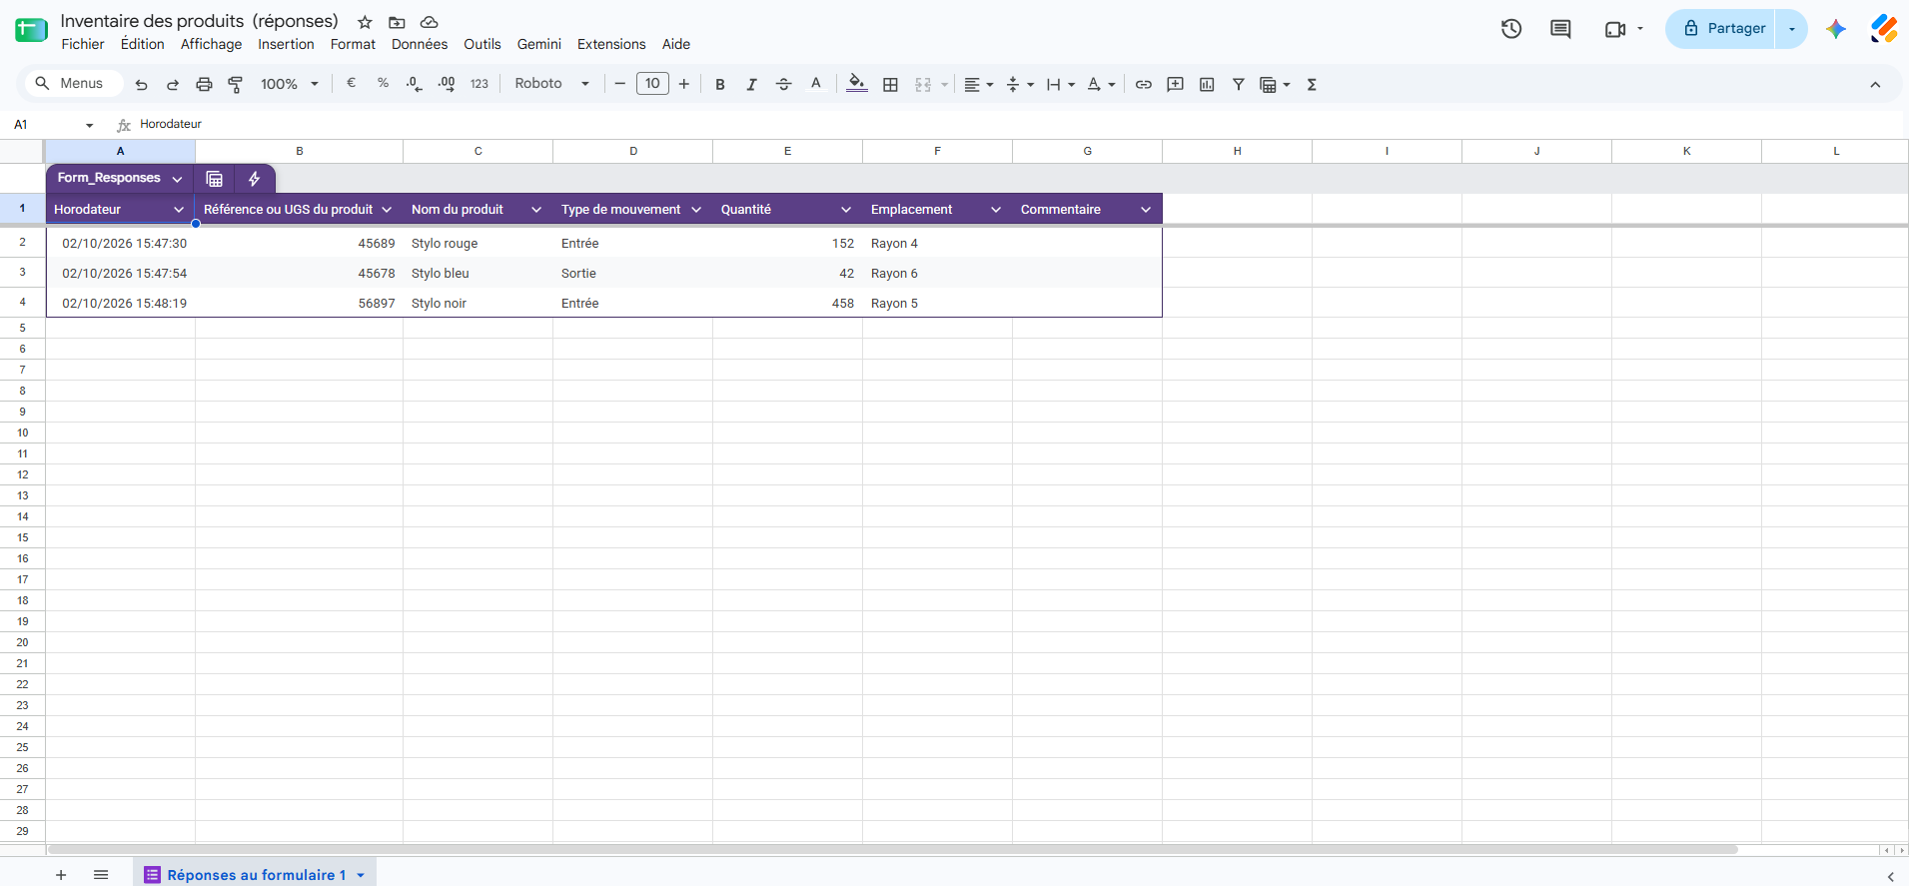Open the fill color bucket tool
The width and height of the screenshot is (1909, 886).
pos(856,84)
